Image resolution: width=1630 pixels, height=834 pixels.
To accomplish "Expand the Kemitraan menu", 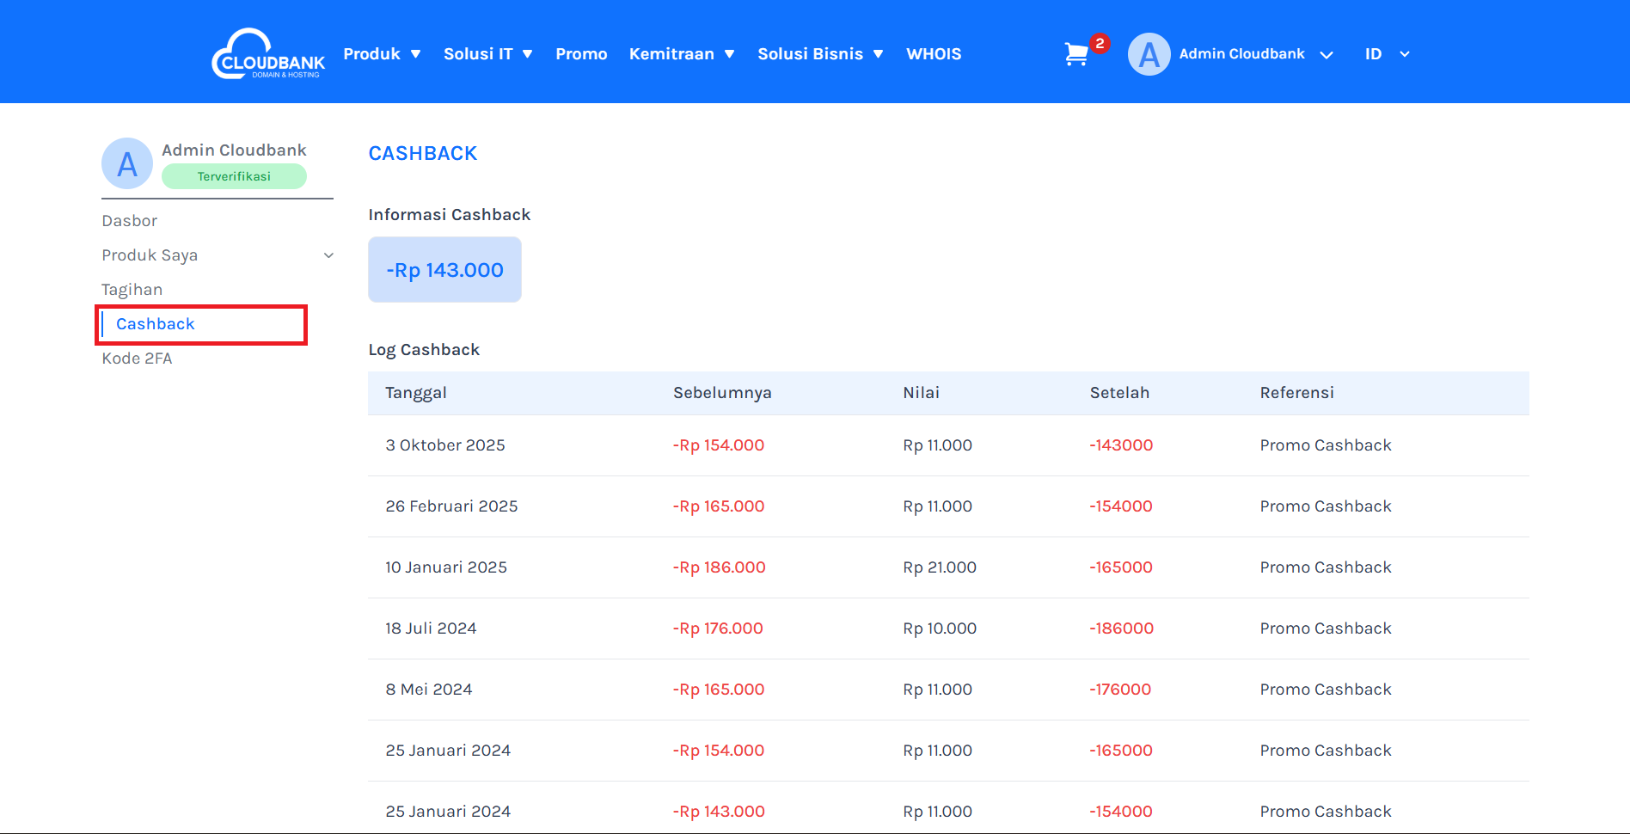I will [681, 54].
